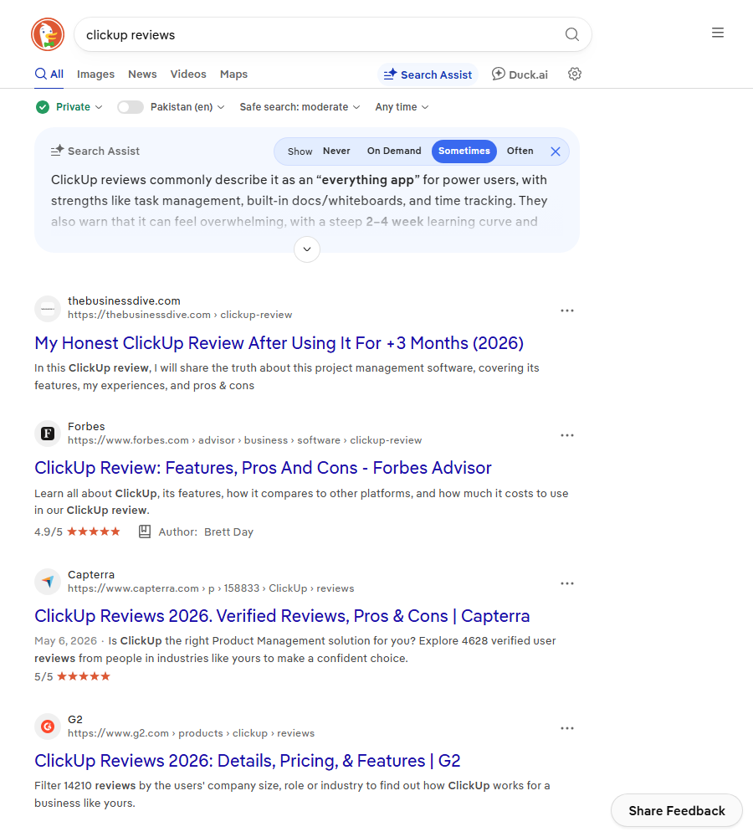Screen dimensions: 753x837
Task: Click the thebusinessdive.com URL breadcrumb
Action: (180, 315)
